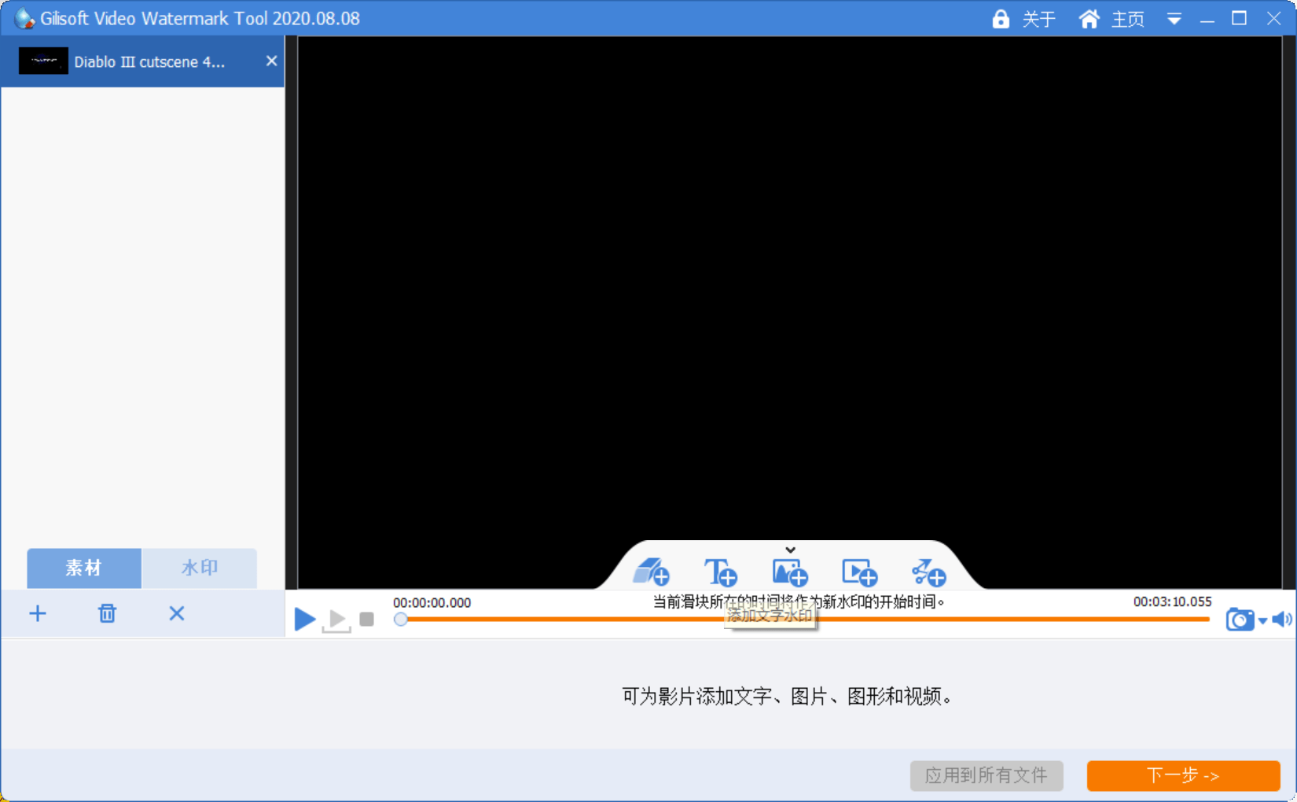Select the add image watermark tool
This screenshot has height=802, width=1297.
(x=790, y=572)
